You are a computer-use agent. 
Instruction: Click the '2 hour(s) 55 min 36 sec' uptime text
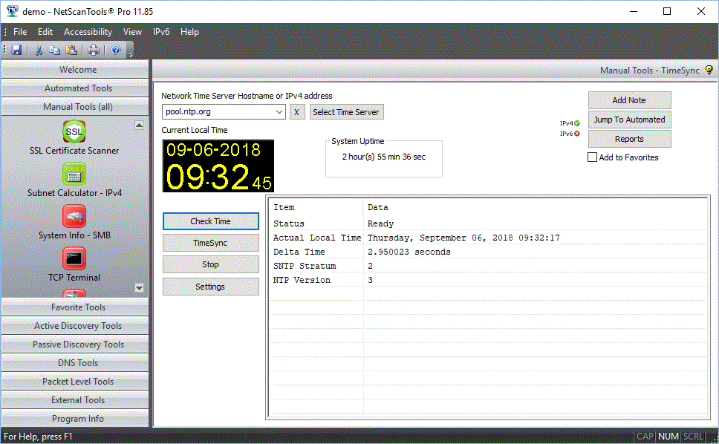tap(384, 157)
